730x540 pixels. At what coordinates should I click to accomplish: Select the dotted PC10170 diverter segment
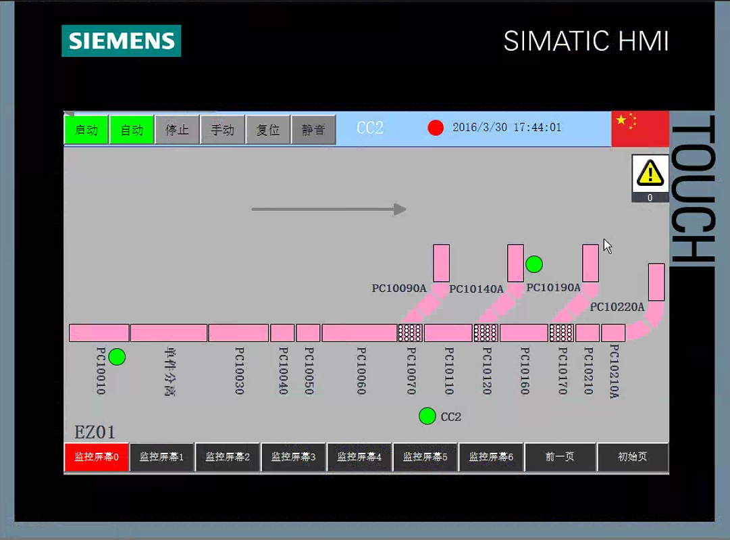click(561, 333)
